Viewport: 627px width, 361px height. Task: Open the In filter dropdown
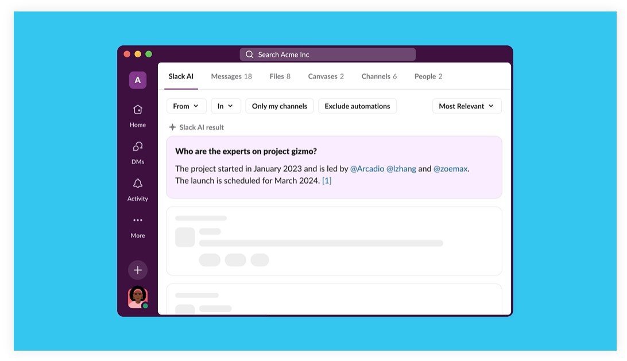[226, 106]
